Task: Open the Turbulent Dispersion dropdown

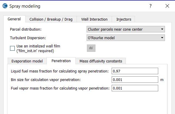Action: 126,38
